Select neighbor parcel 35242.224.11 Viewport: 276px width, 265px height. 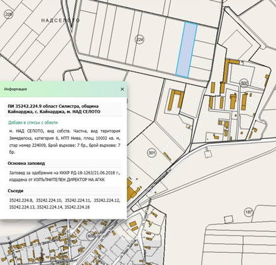tap(78, 201)
